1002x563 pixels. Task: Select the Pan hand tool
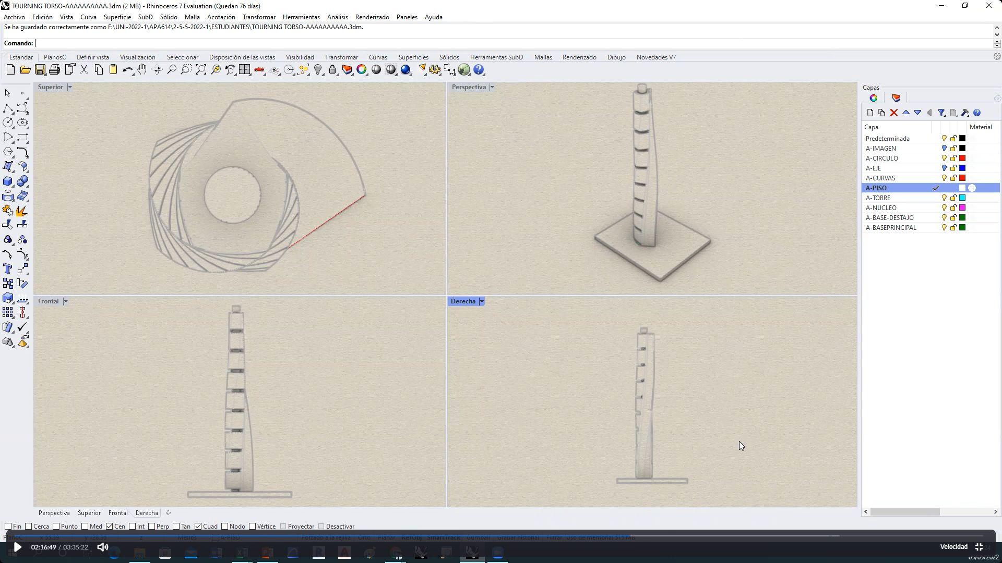pos(142,70)
